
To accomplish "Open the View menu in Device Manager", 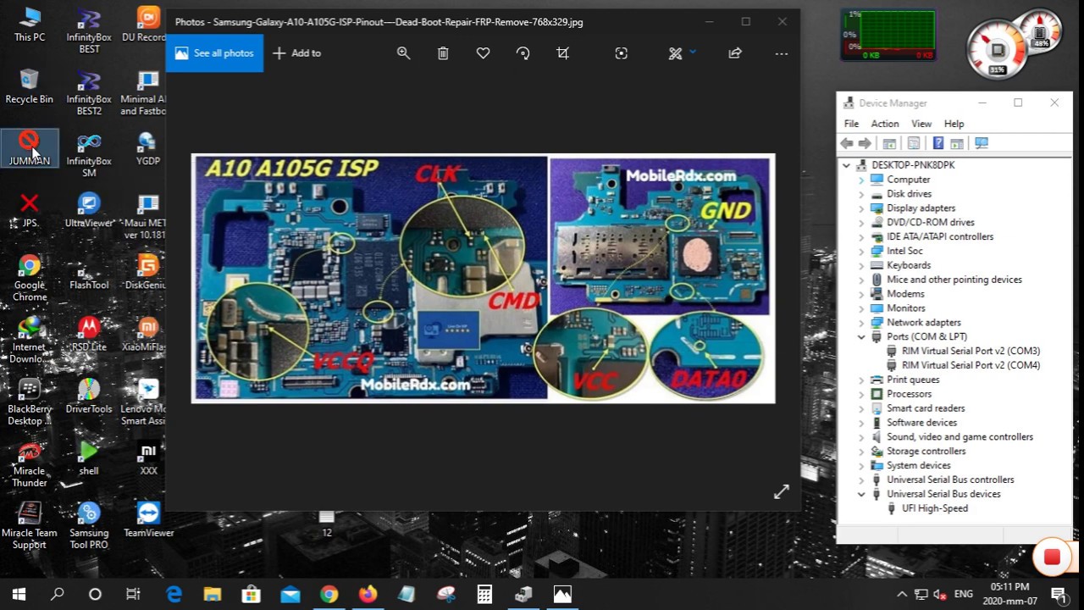I will pyautogui.click(x=921, y=124).
